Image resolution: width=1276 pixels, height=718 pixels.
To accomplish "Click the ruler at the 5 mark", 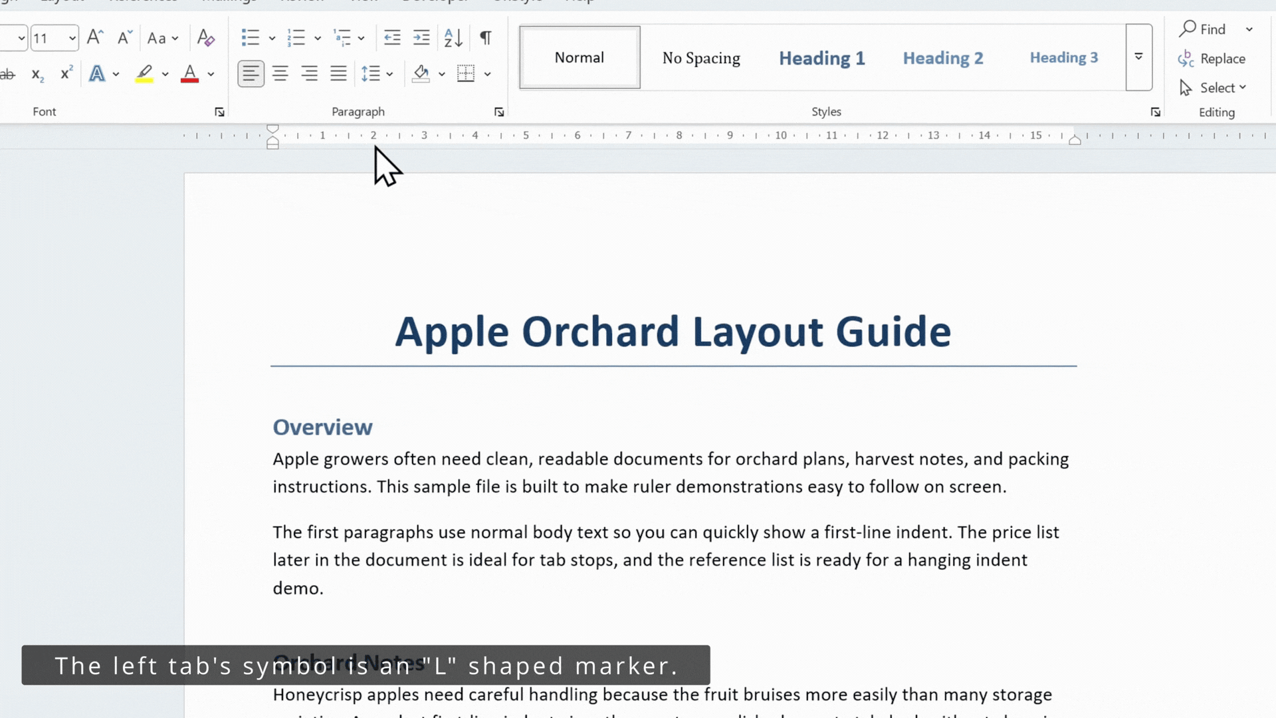I will coord(526,136).
